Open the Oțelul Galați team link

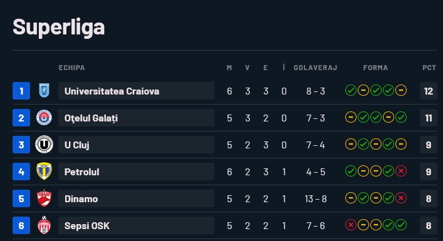click(91, 118)
